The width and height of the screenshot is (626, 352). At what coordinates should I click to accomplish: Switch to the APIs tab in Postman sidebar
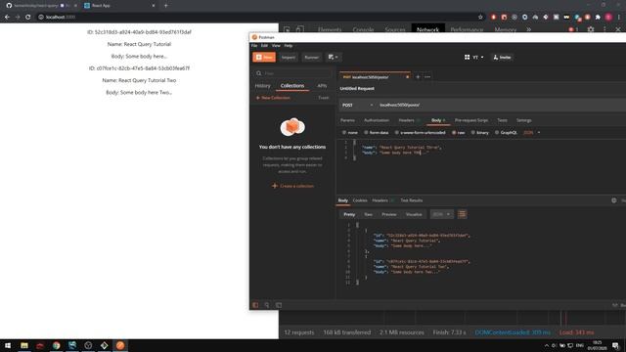(322, 86)
